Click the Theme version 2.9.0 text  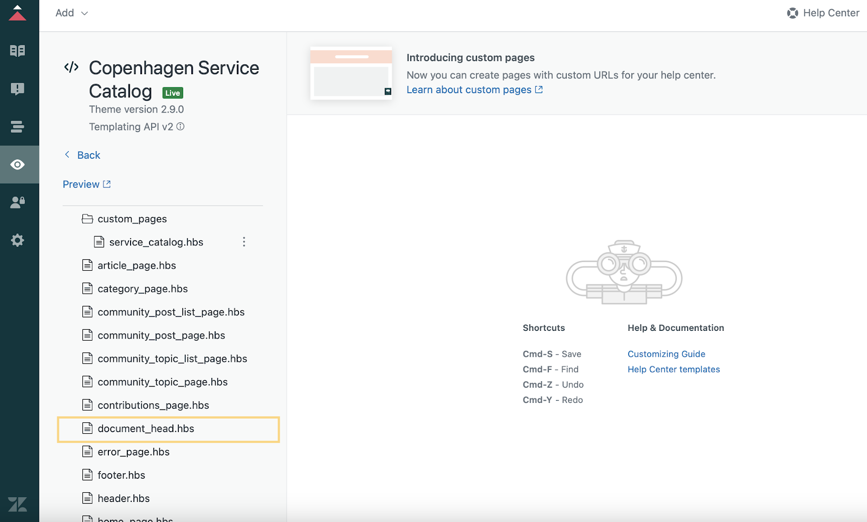[x=137, y=109]
